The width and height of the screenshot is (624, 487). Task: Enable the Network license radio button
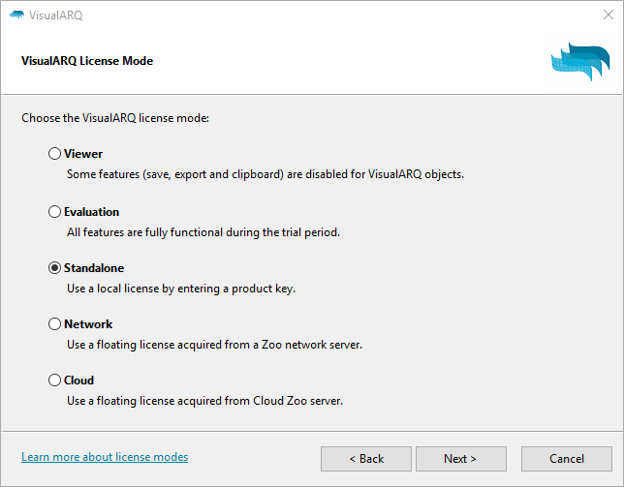tap(54, 324)
